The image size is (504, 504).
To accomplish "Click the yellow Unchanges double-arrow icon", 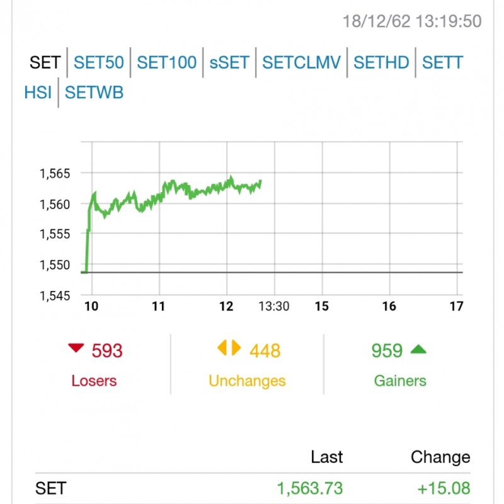I will click(229, 348).
